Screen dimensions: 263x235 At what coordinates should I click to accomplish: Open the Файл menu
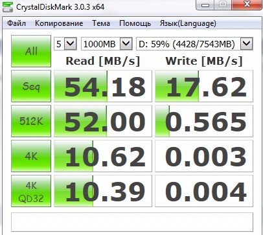coord(16,23)
